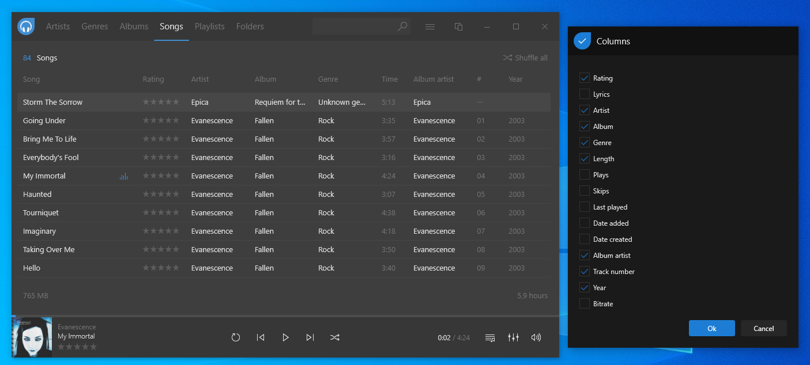The width and height of the screenshot is (810, 365).
Task: Open the equalizer settings
Action: point(513,338)
